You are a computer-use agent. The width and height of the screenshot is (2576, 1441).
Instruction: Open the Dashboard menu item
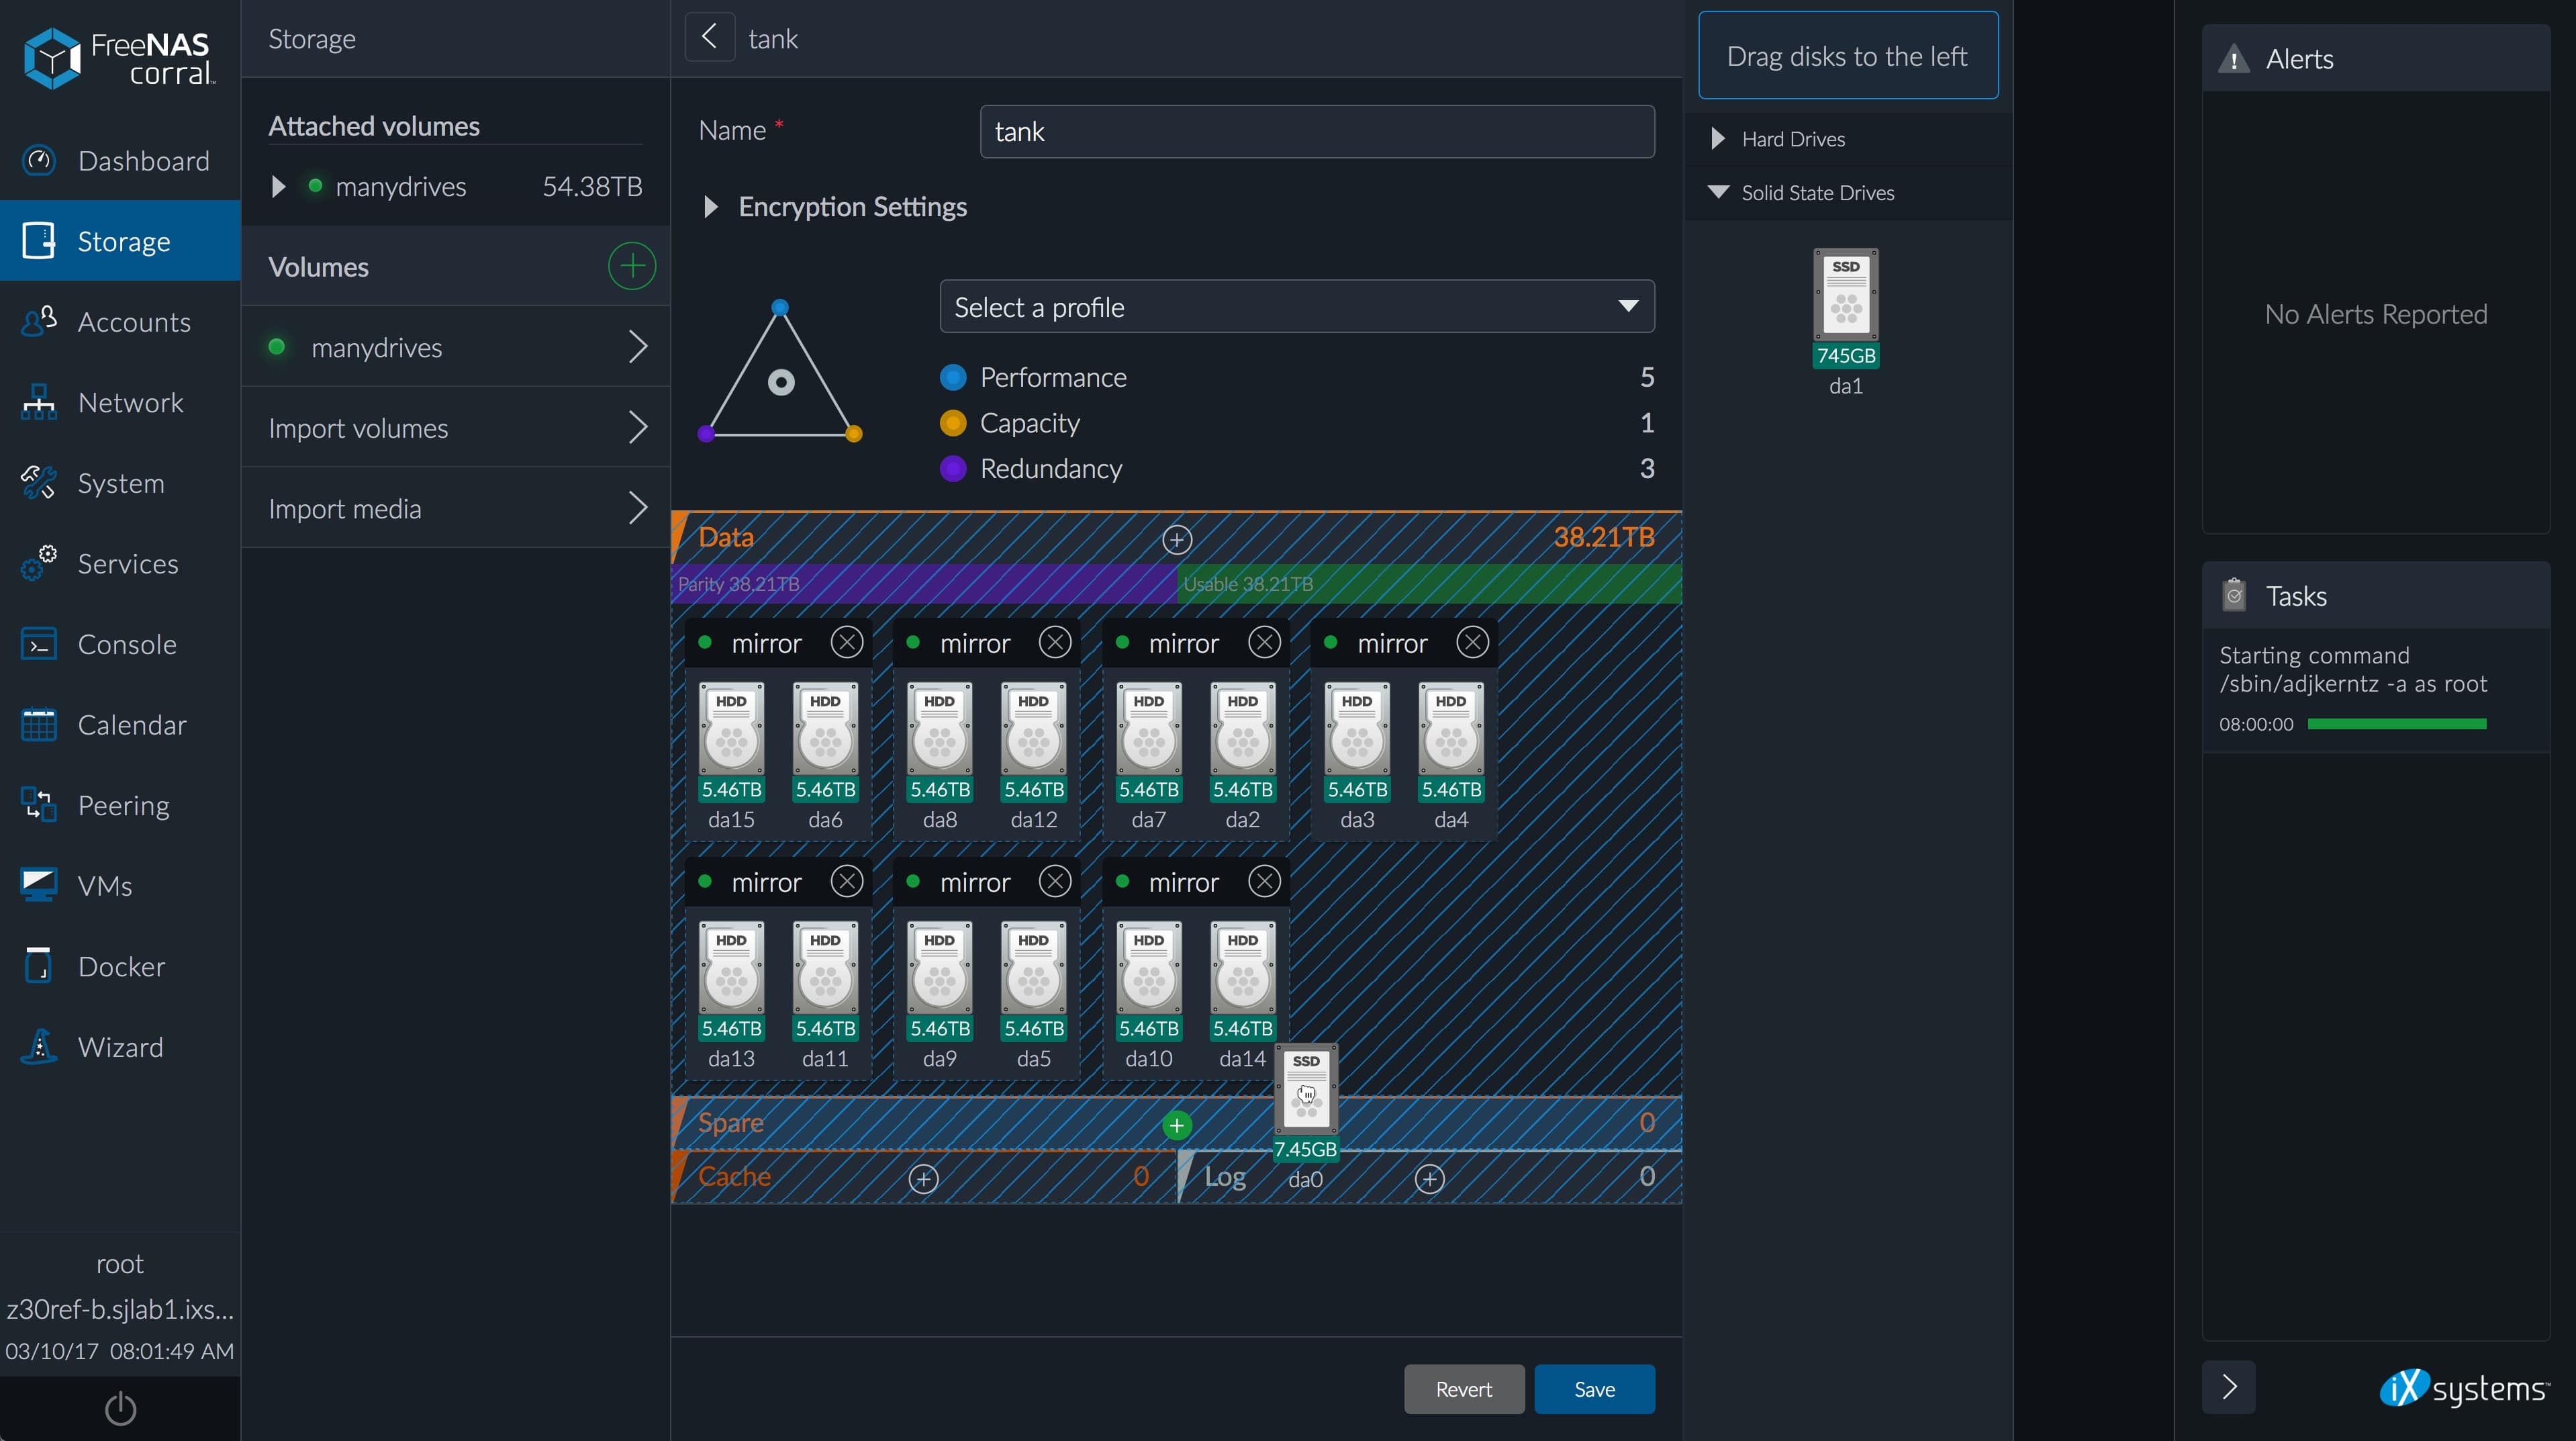[143, 161]
